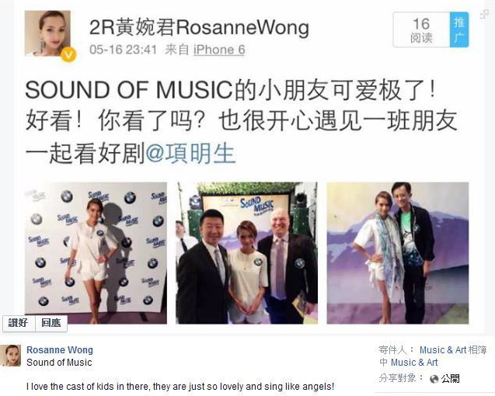The image size is (495, 396).
Task: Open the BMW backdrop photo thumbnail
Action: point(96,253)
